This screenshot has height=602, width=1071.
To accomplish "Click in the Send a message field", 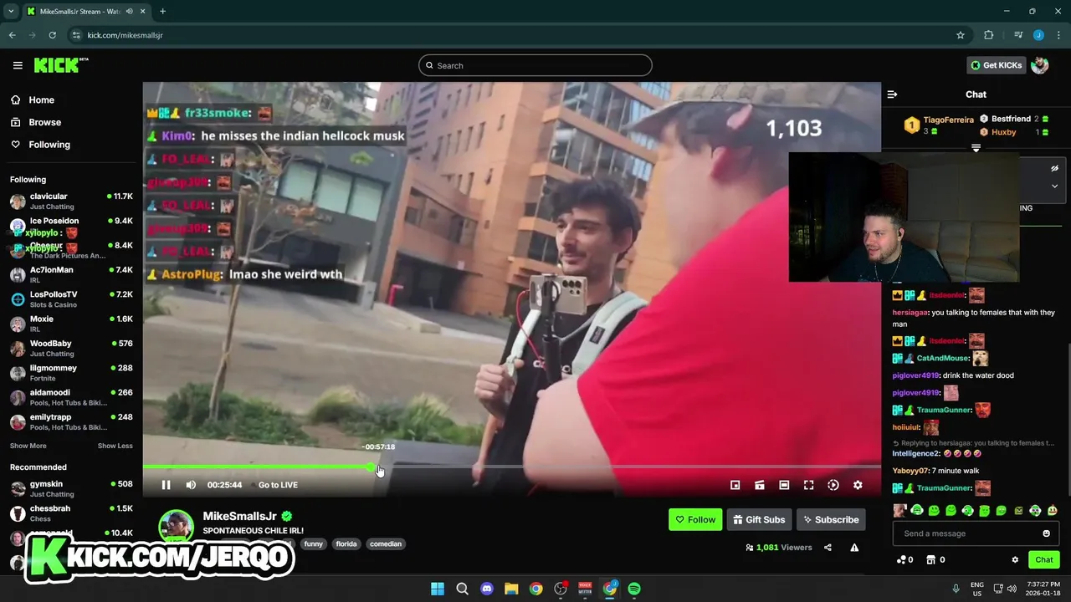I will pyautogui.click(x=966, y=533).
